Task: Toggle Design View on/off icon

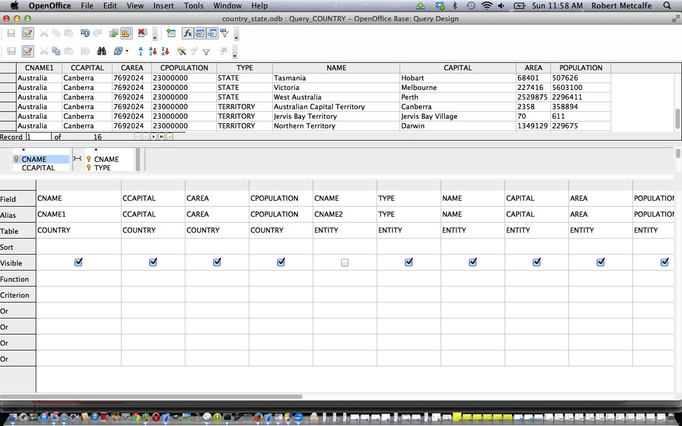Action: (x=126, y=33)
